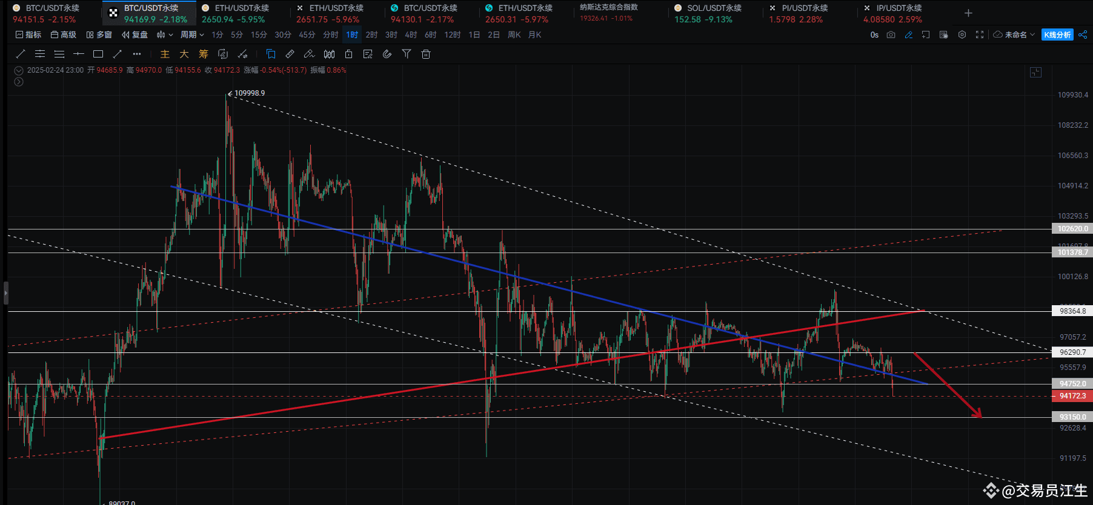The height and width of the screenshot is (505, 1093).
Task: Select the horizontal line tool
Action: click(x=79, y=54)
